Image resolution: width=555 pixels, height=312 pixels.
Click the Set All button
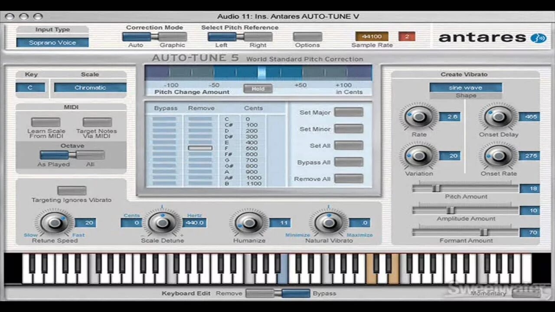349,146
